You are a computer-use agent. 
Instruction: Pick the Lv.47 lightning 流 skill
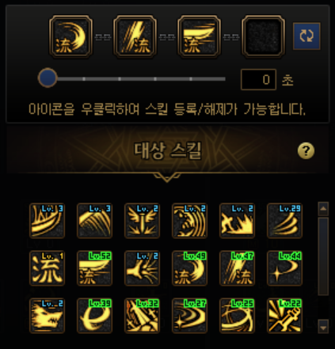click(x=237, y=268)
